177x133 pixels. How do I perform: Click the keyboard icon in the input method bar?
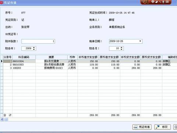click(x=167, y=2)
